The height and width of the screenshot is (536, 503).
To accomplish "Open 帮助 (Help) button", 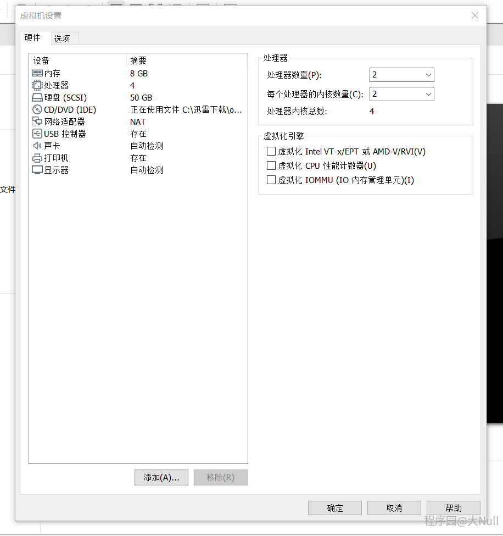I will pyautogui.click(x=453, y=508).
